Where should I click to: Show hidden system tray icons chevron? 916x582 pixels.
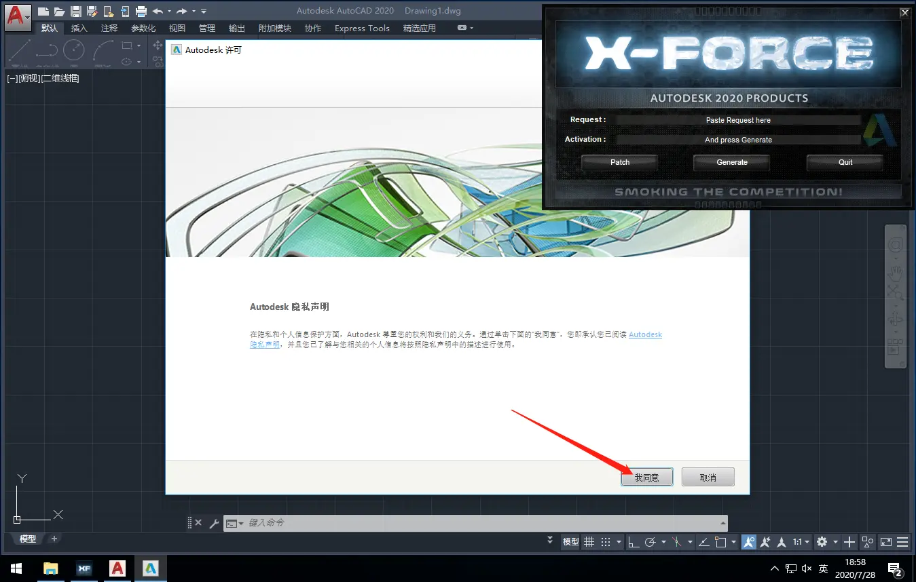click(x=774, y=568)
